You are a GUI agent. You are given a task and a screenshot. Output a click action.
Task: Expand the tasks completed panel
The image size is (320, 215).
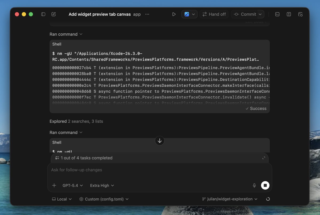pyautogui.click(x=264, y=158)
